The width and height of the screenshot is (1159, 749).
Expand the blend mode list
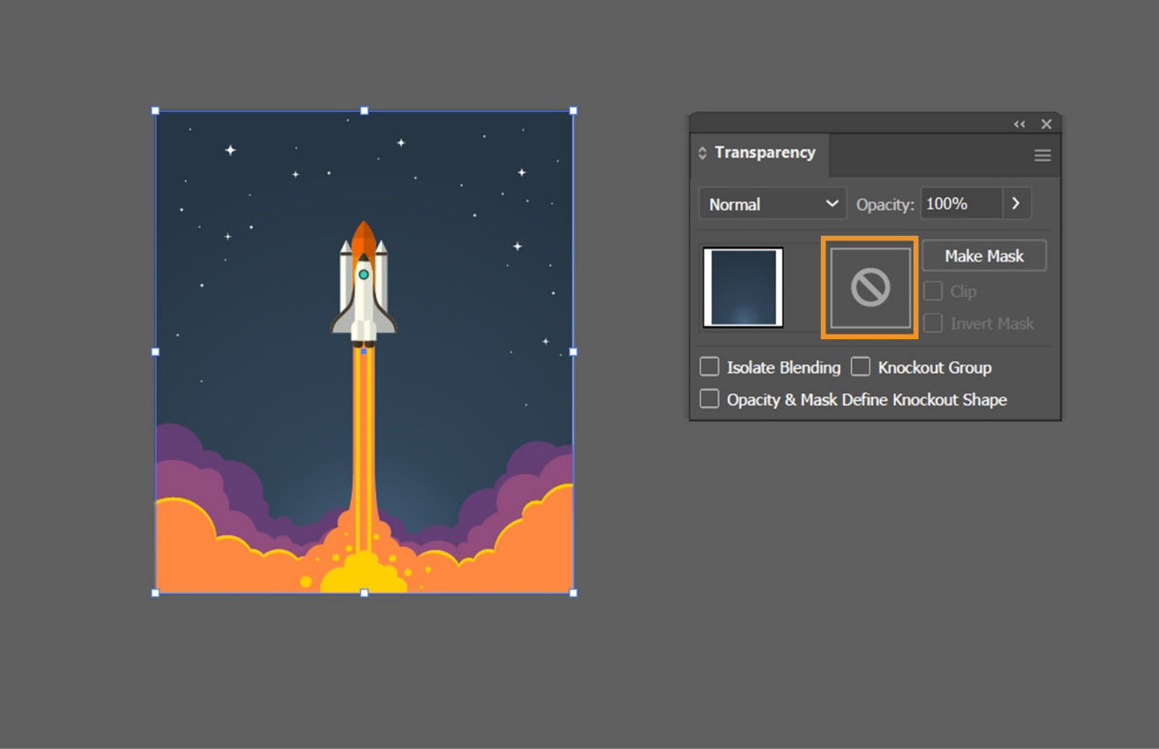click(x=831, y=203)
